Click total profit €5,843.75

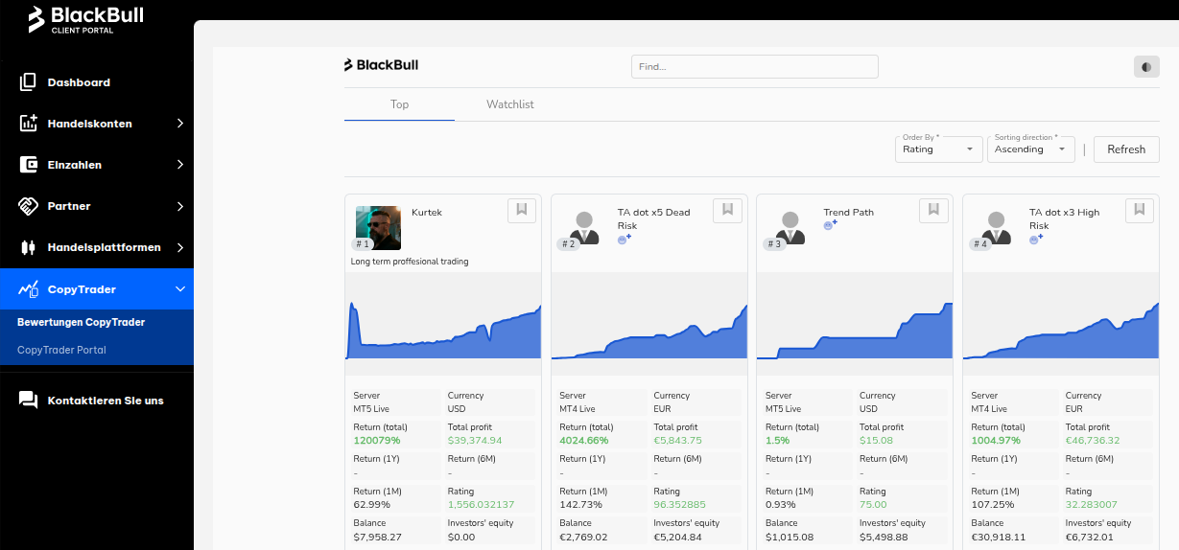coord(677,441)
